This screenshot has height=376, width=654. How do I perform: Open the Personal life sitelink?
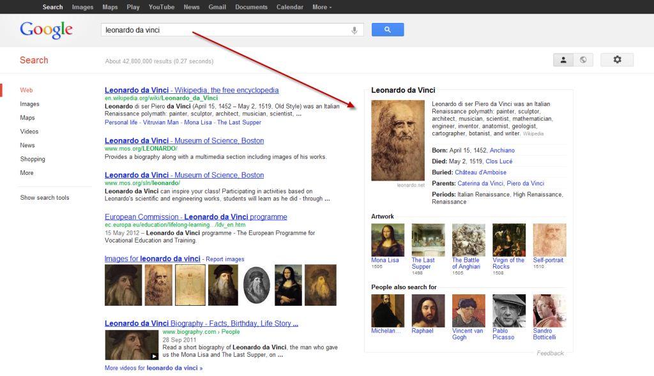[x=121, y=122]
